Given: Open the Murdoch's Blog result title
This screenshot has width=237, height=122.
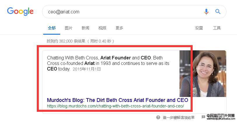Looking at the screenshot, I should pyautogui.click(x=117, y=100).
